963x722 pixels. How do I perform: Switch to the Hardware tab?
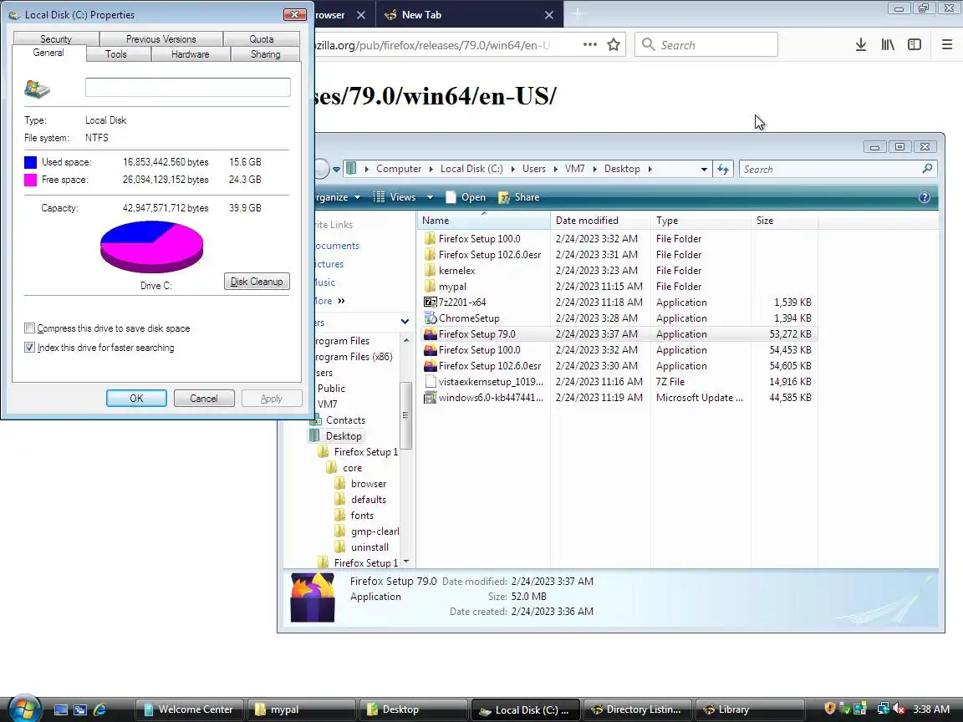coord(191,54)
